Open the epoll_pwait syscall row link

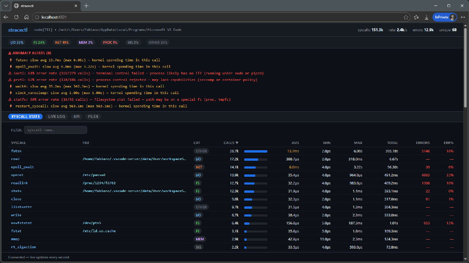click(22, 167)
